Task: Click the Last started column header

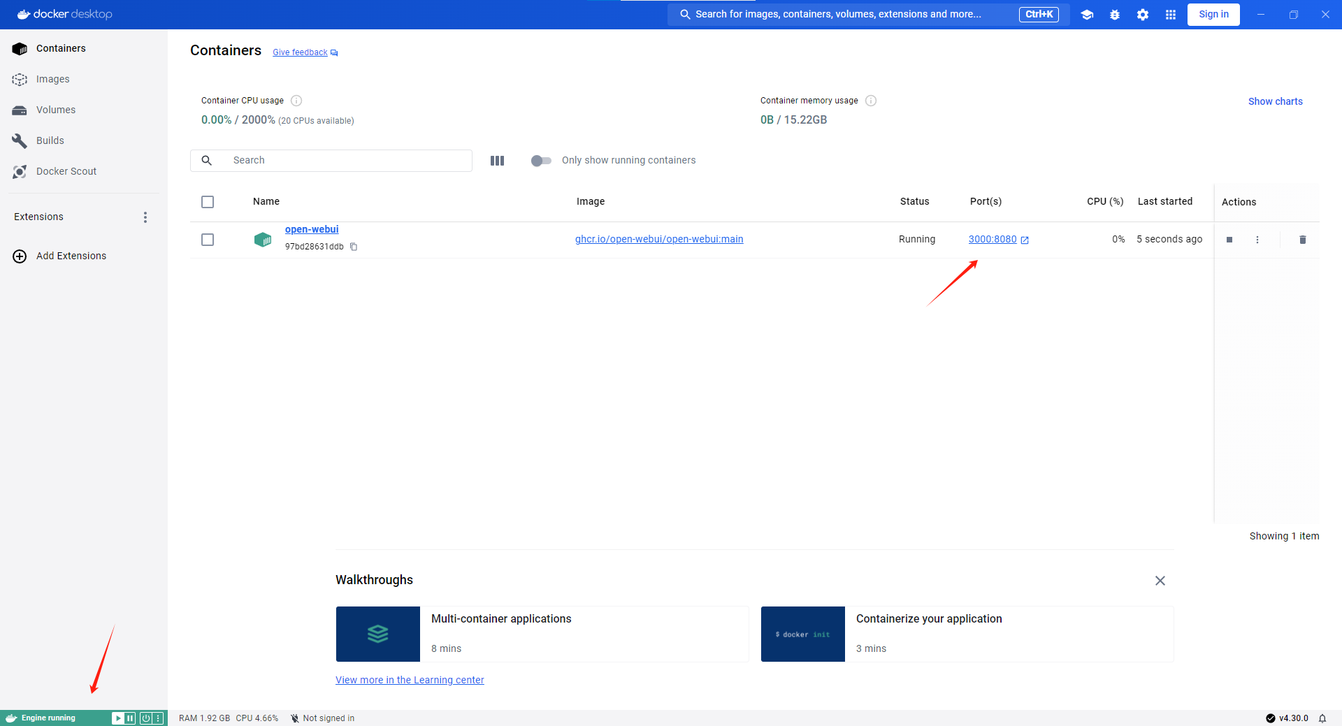Action: pyautogui.click(x=1165, y=201)
